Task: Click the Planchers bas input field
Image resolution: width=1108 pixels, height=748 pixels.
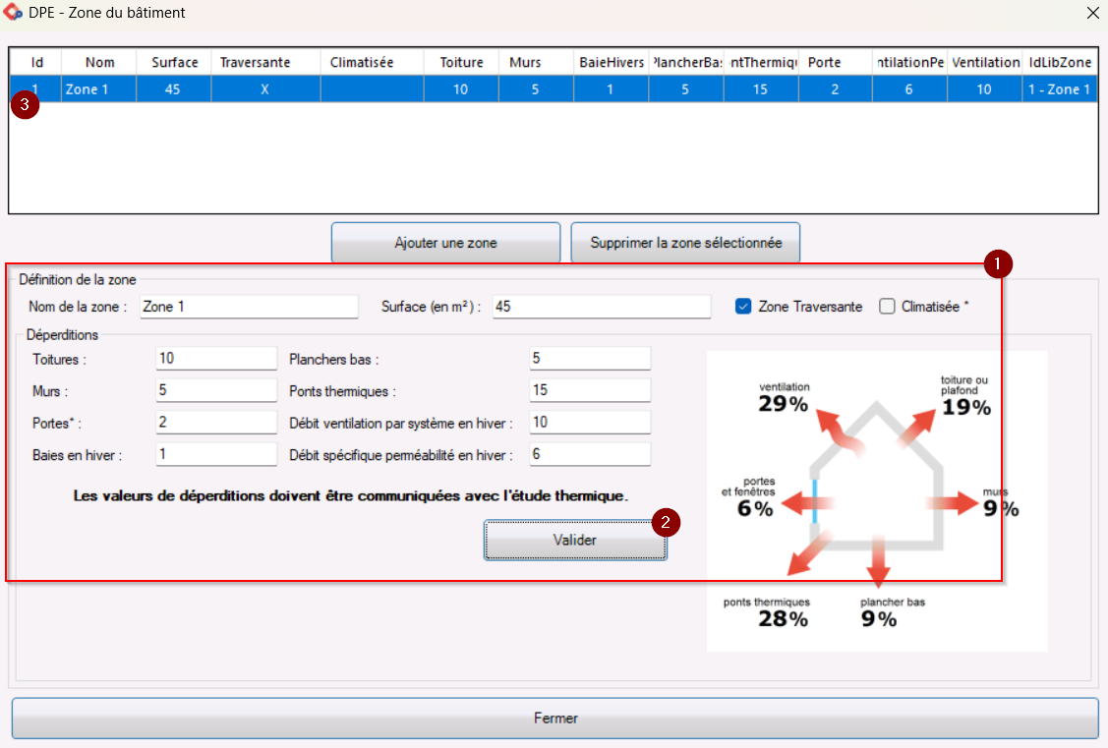Action: coord(590,358)
